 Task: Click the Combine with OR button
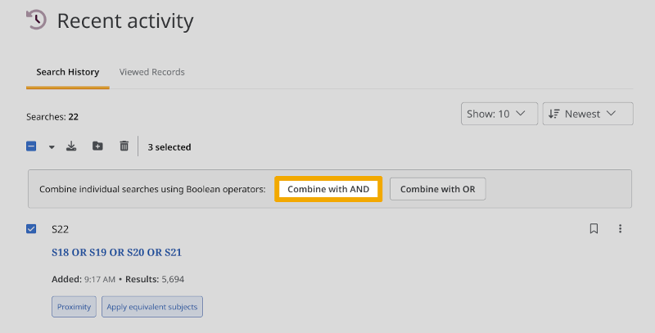click(x=437, y=189)
